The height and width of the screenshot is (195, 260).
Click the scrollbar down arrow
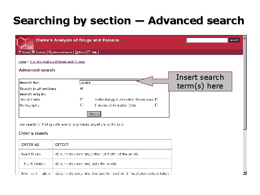[x=245, y=173]
